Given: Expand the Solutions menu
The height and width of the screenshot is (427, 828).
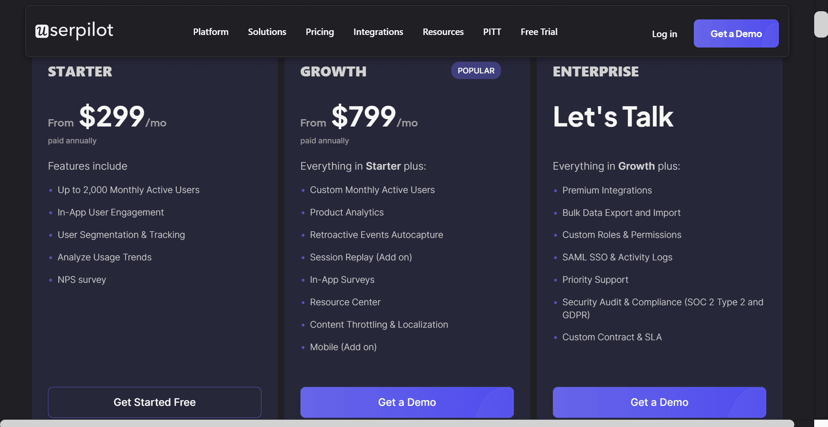Looking at the screenshot, I should tap(267, 32).
